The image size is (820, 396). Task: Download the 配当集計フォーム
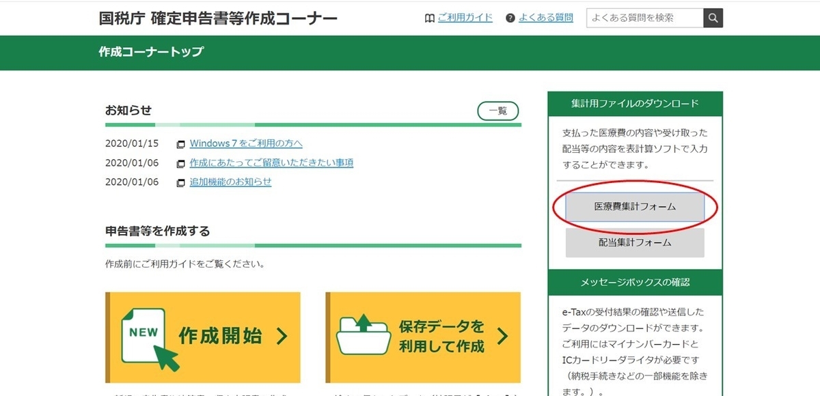[x=635, y=242]
